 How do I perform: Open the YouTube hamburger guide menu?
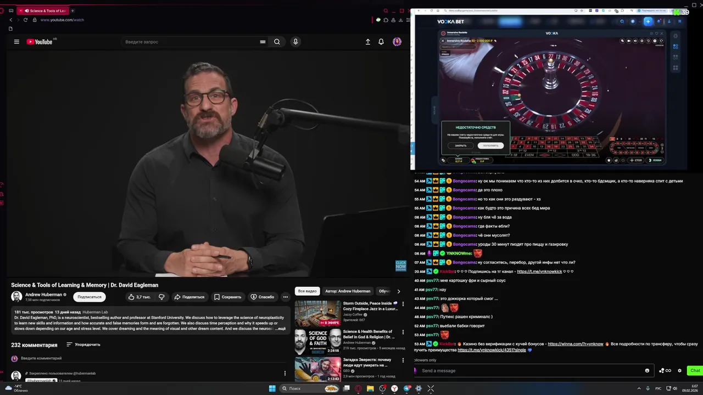(x=16, y=42)
